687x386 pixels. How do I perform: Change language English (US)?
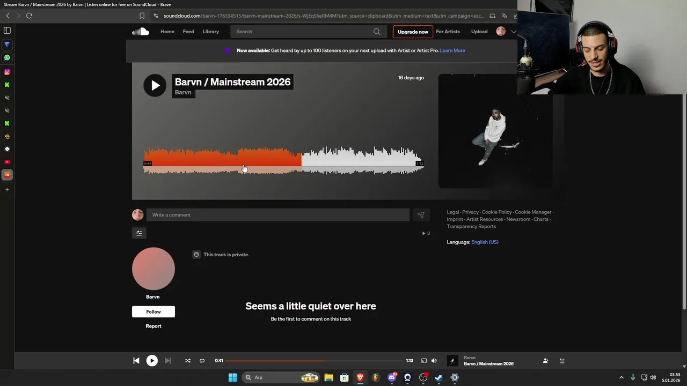click(485, 242)
